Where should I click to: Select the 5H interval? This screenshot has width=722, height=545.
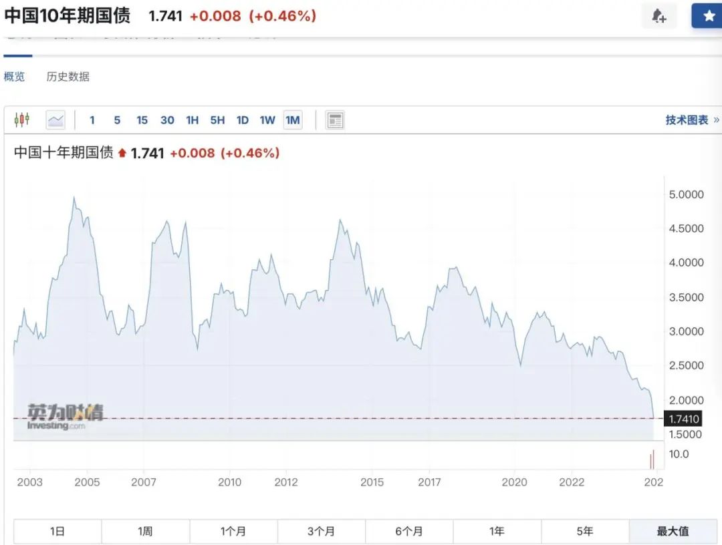coord(217,120)
